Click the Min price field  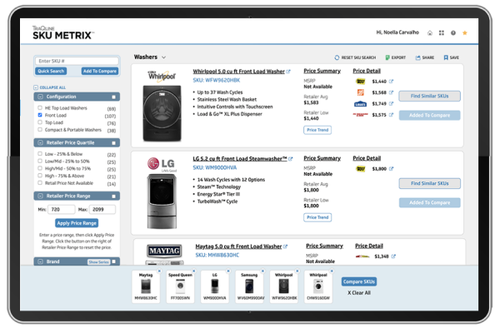pyautogui.click(x=62, y=209)
